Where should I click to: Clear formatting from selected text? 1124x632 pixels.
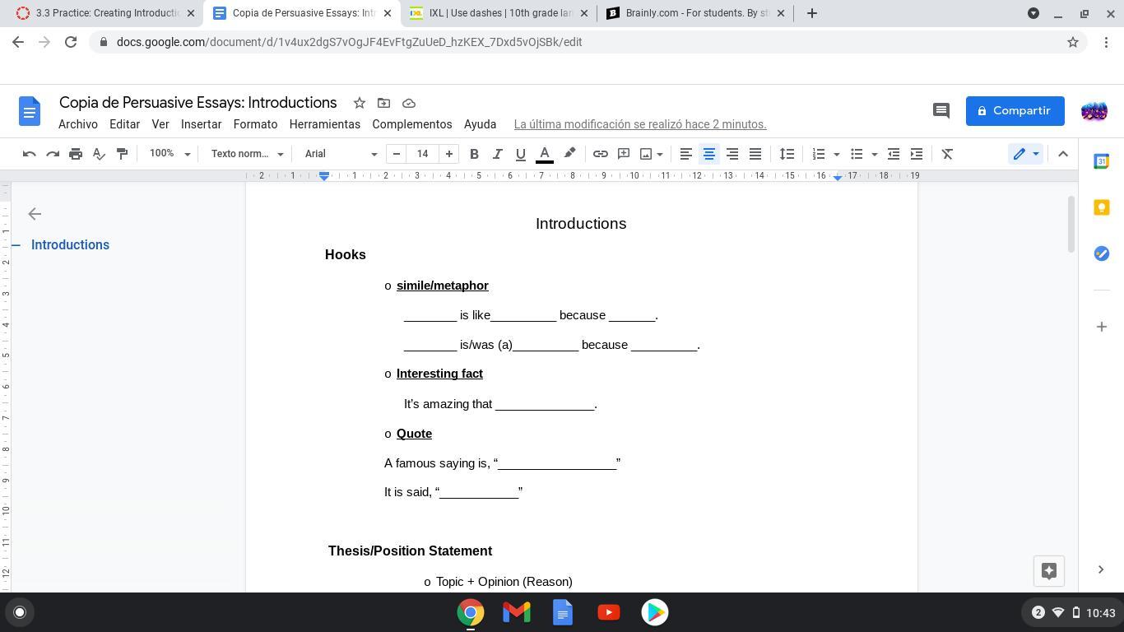point(948,154)
